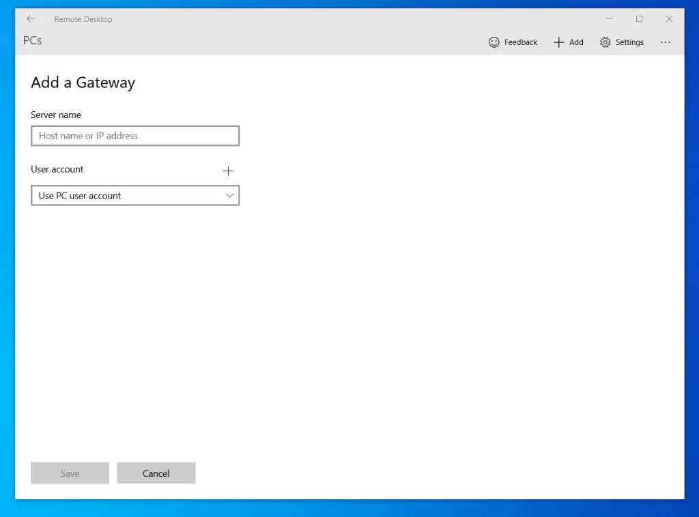
Task: Click the Save button
Action: click(70, 473)
